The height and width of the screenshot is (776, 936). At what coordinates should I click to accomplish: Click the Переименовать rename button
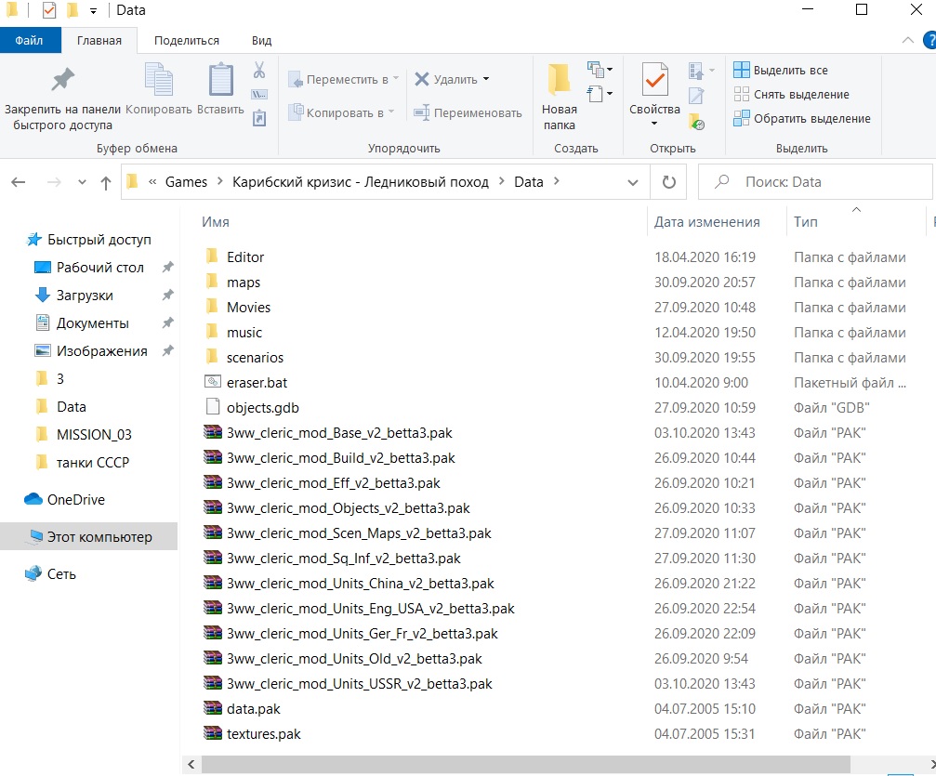(468, 112)
